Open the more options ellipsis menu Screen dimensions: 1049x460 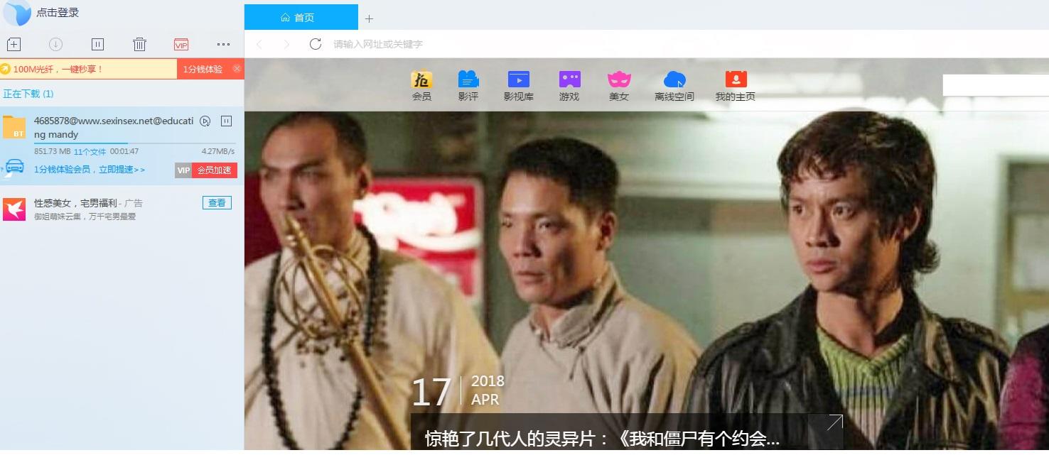pos(223,44)
